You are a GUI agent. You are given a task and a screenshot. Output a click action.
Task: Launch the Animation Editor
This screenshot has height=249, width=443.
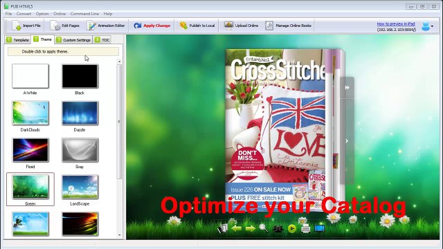click(x=106, y=26)
